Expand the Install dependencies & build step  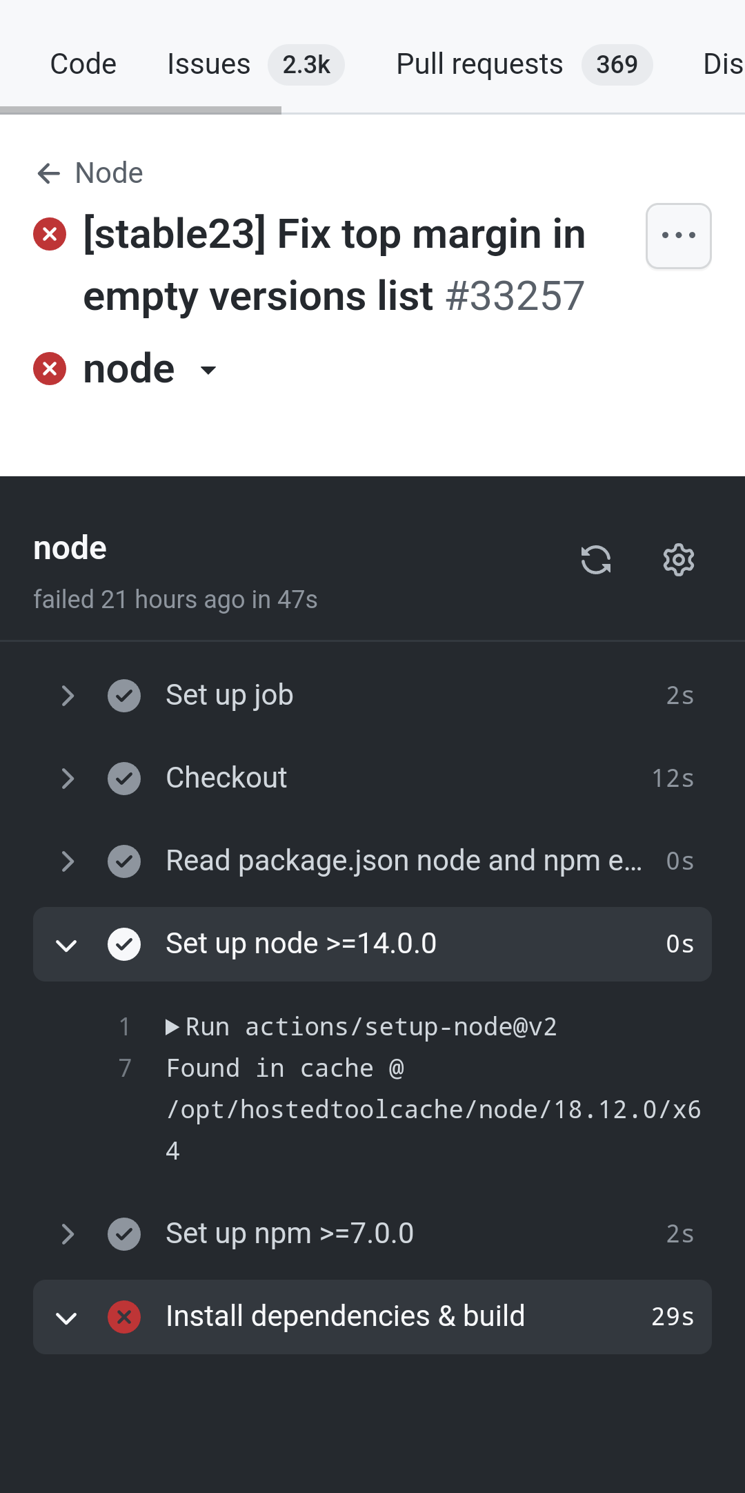point(67,1316)
